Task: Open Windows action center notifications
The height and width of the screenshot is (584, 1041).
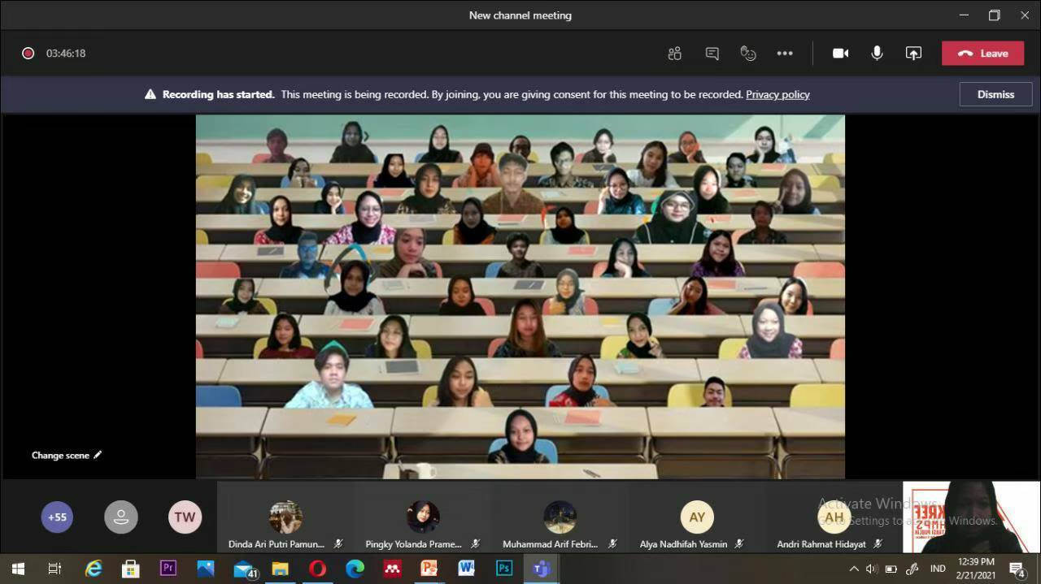Action: 1017,569
